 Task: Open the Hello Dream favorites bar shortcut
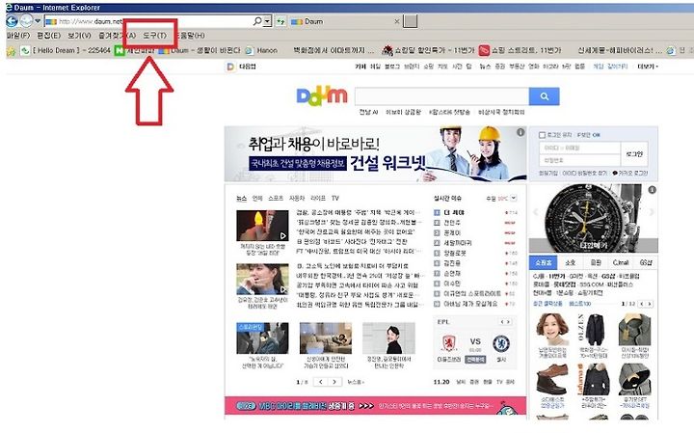coord(66,50)
